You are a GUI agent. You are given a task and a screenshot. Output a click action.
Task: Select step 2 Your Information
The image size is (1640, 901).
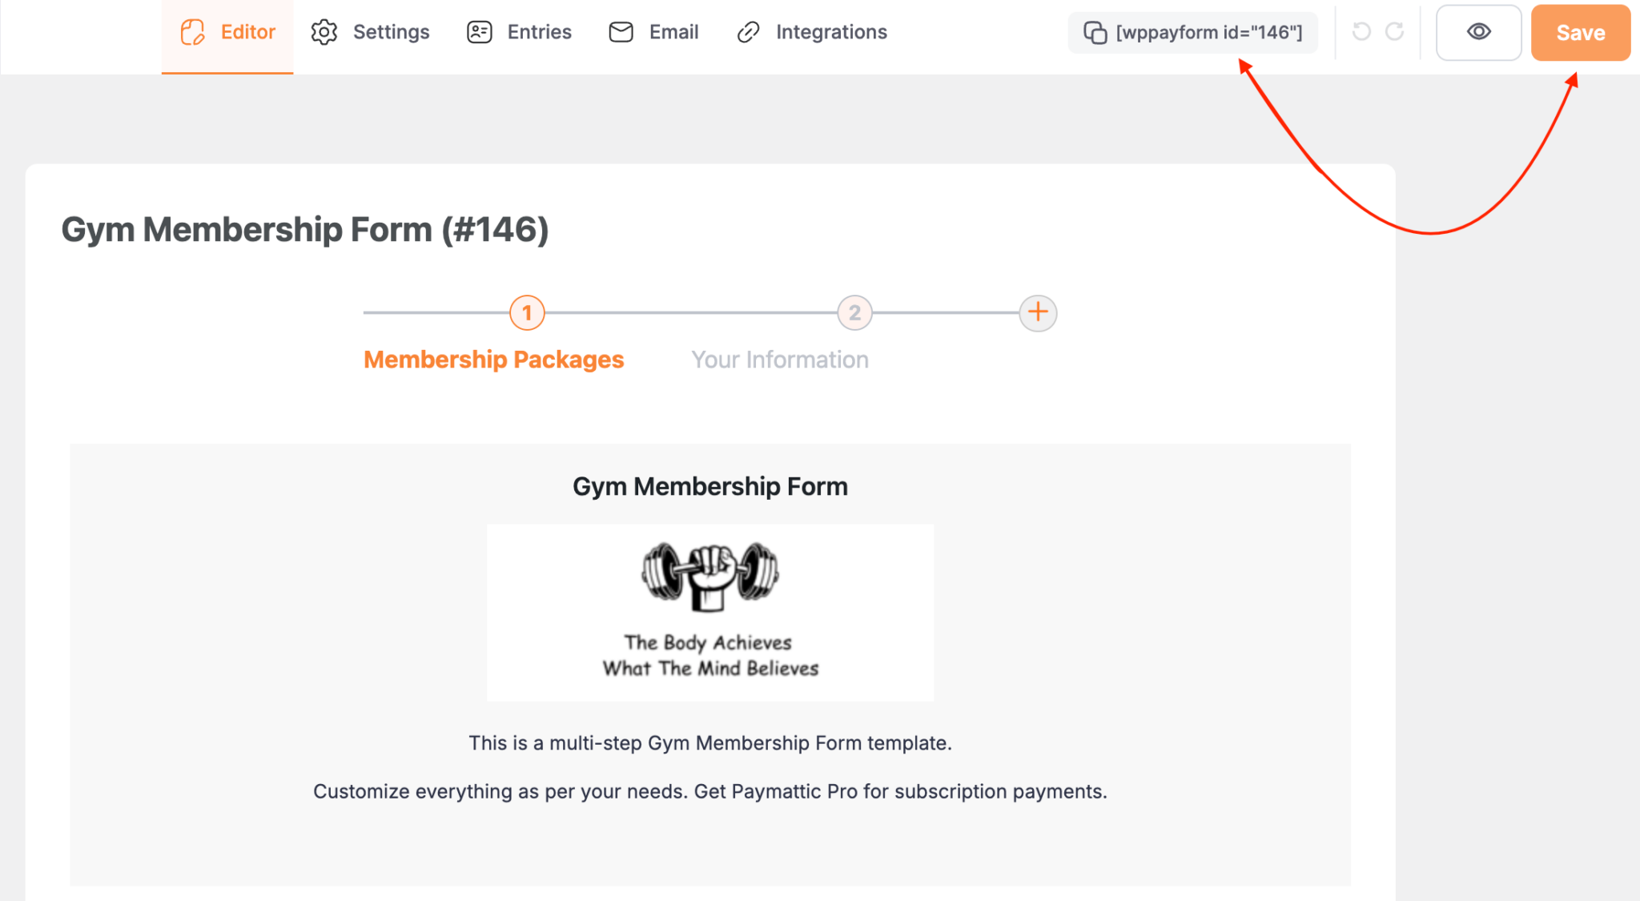pyautogui.click(x=854, y=312)
